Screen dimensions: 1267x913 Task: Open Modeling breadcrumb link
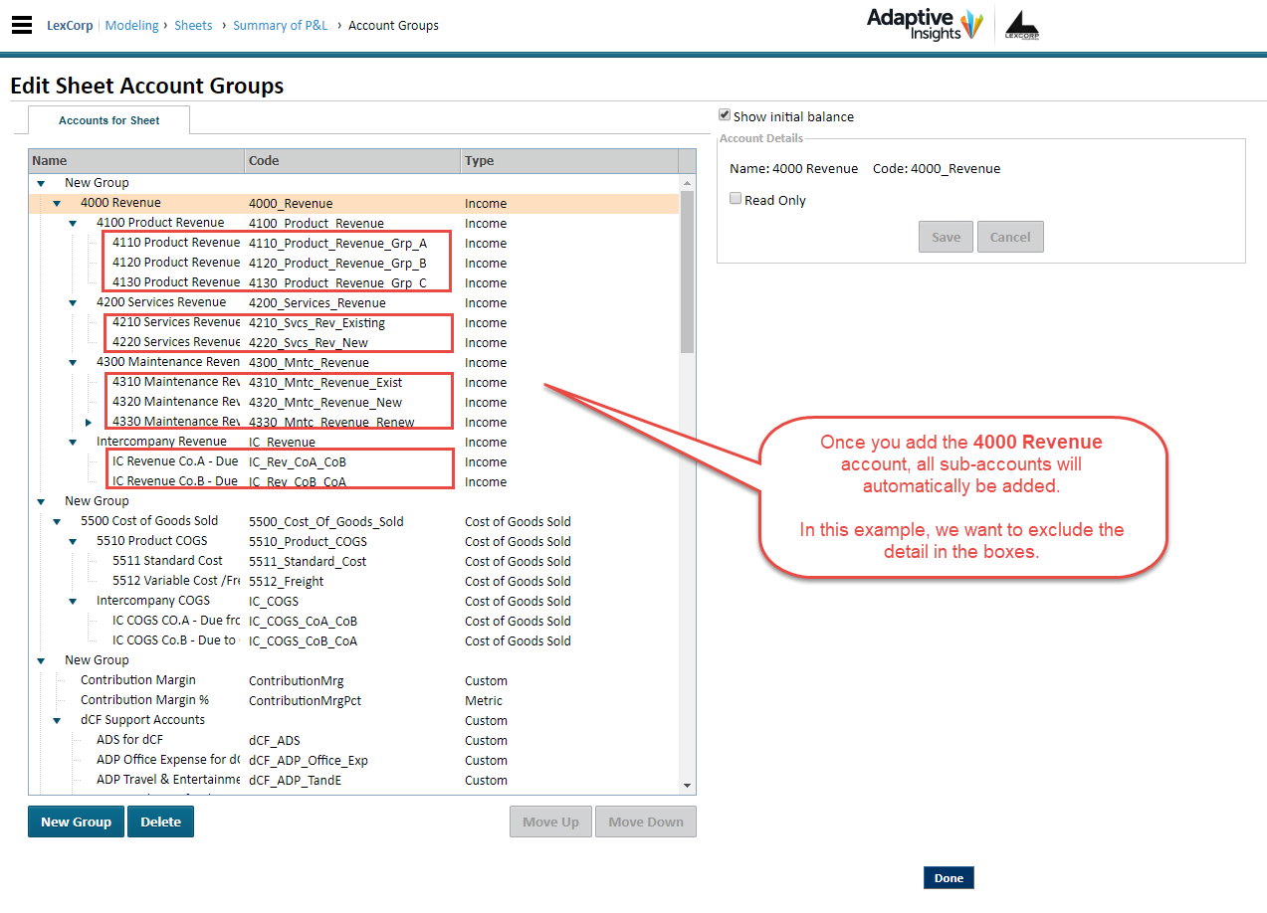[131, 26]
